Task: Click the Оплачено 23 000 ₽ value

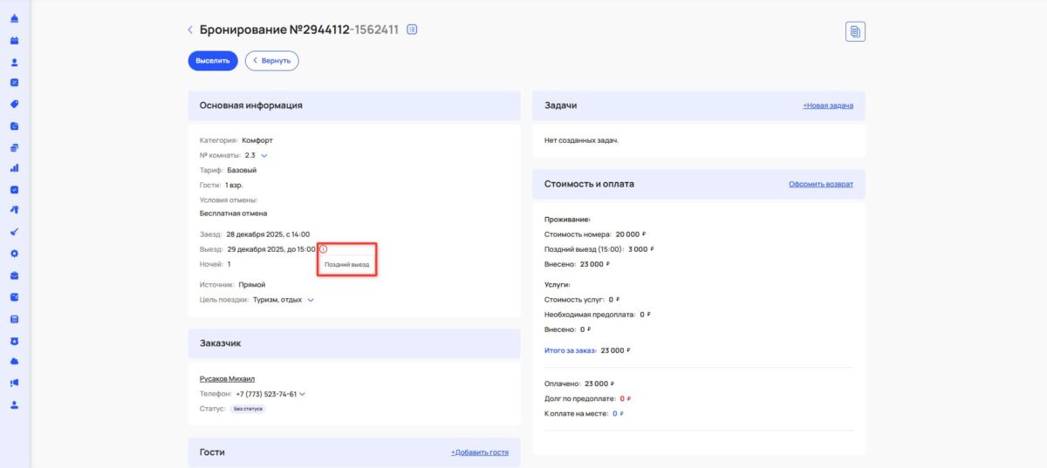Action: click(599, 383)
